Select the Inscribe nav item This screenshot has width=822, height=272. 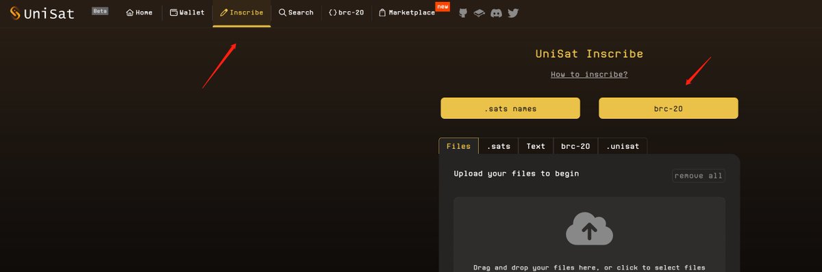tap(242, 13)
